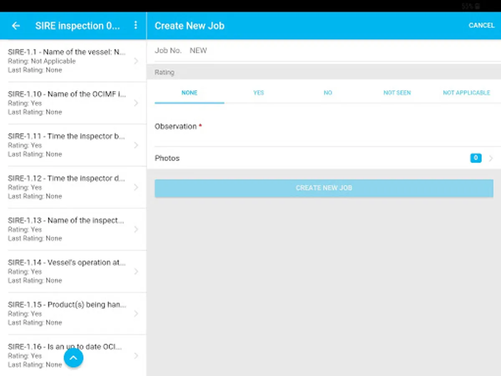Select the YES rating tab
The image size is (501, 376).
pyautogui.click(x=259, y=93)
